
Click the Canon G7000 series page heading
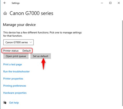point(31,13)
